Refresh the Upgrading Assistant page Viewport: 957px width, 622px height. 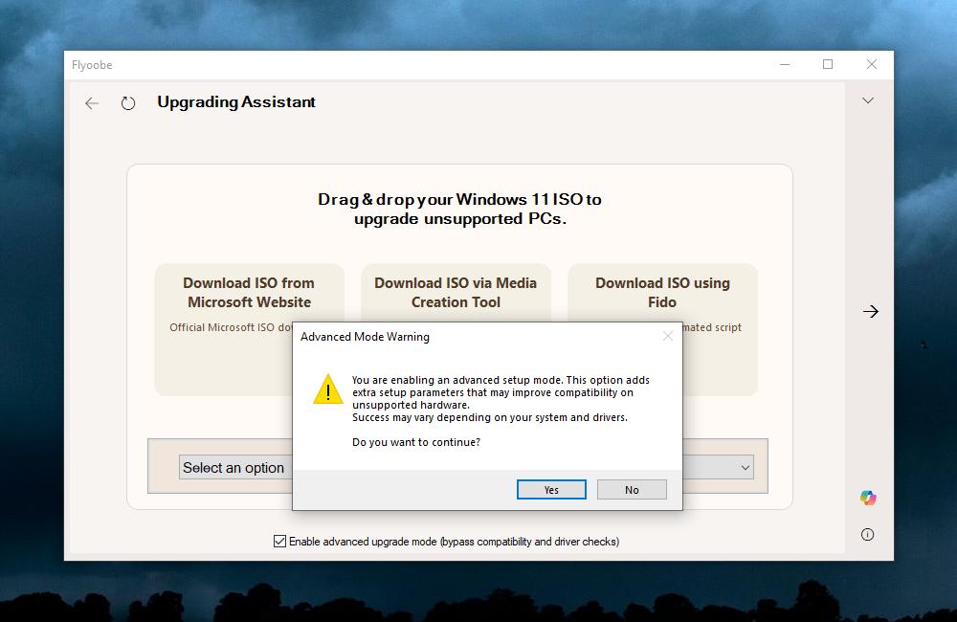click(x=127, y=103)
